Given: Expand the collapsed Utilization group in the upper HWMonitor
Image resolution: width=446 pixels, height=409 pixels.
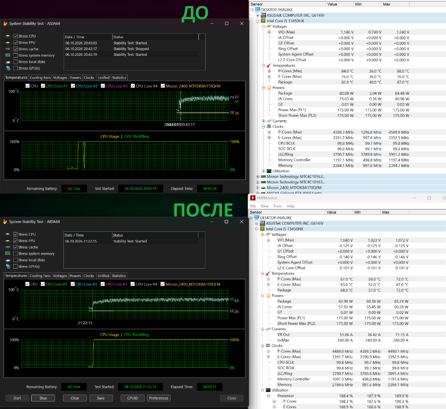Looking at the screenshot, I should click(263, 171).
